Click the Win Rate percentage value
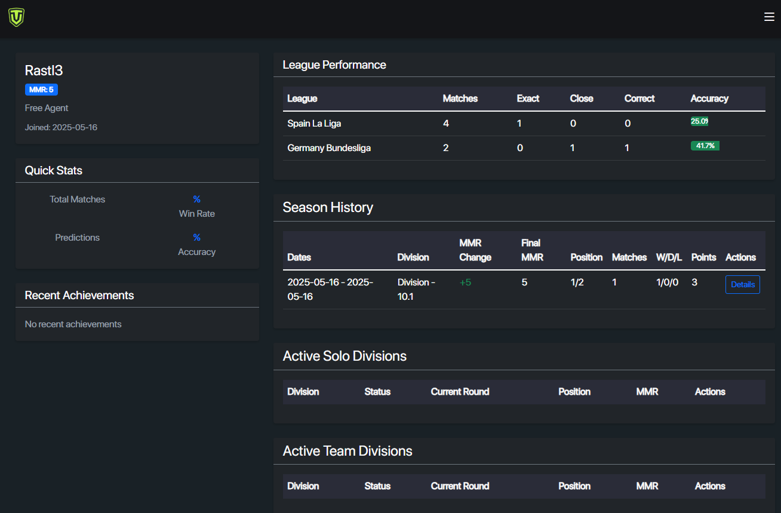The image size is (781, 513). tap(196, 199)
